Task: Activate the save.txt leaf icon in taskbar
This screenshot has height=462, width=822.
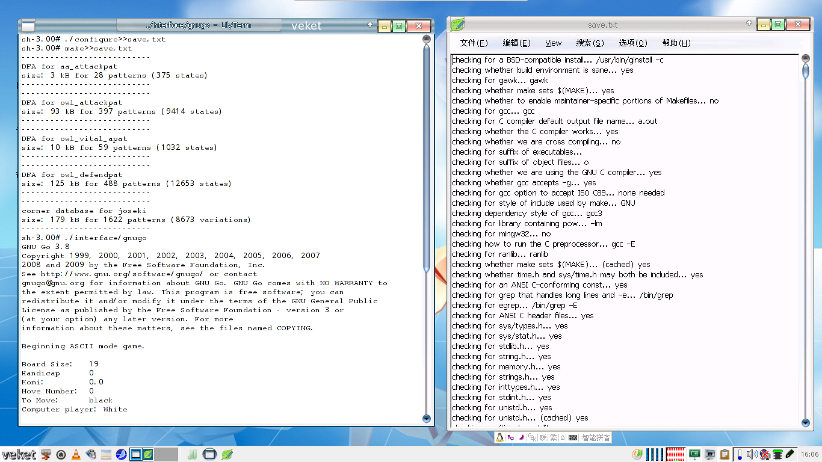Action: tap(227, 454)
